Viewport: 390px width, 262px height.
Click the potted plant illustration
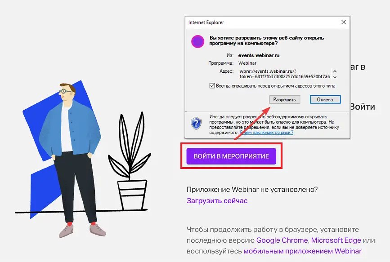tap(130, 162)
